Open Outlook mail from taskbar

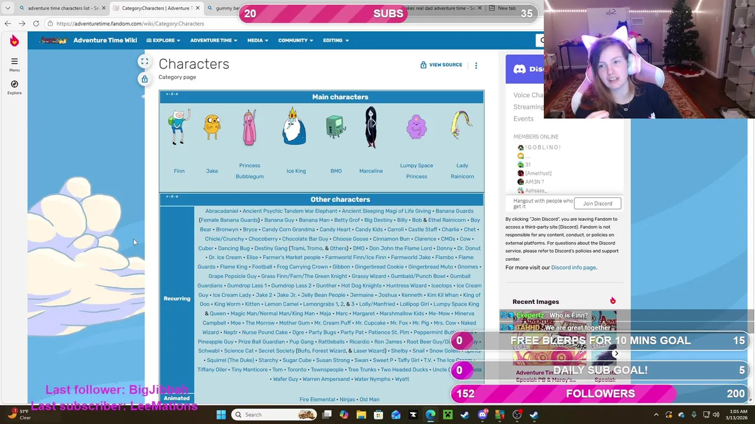pos(396,415)
